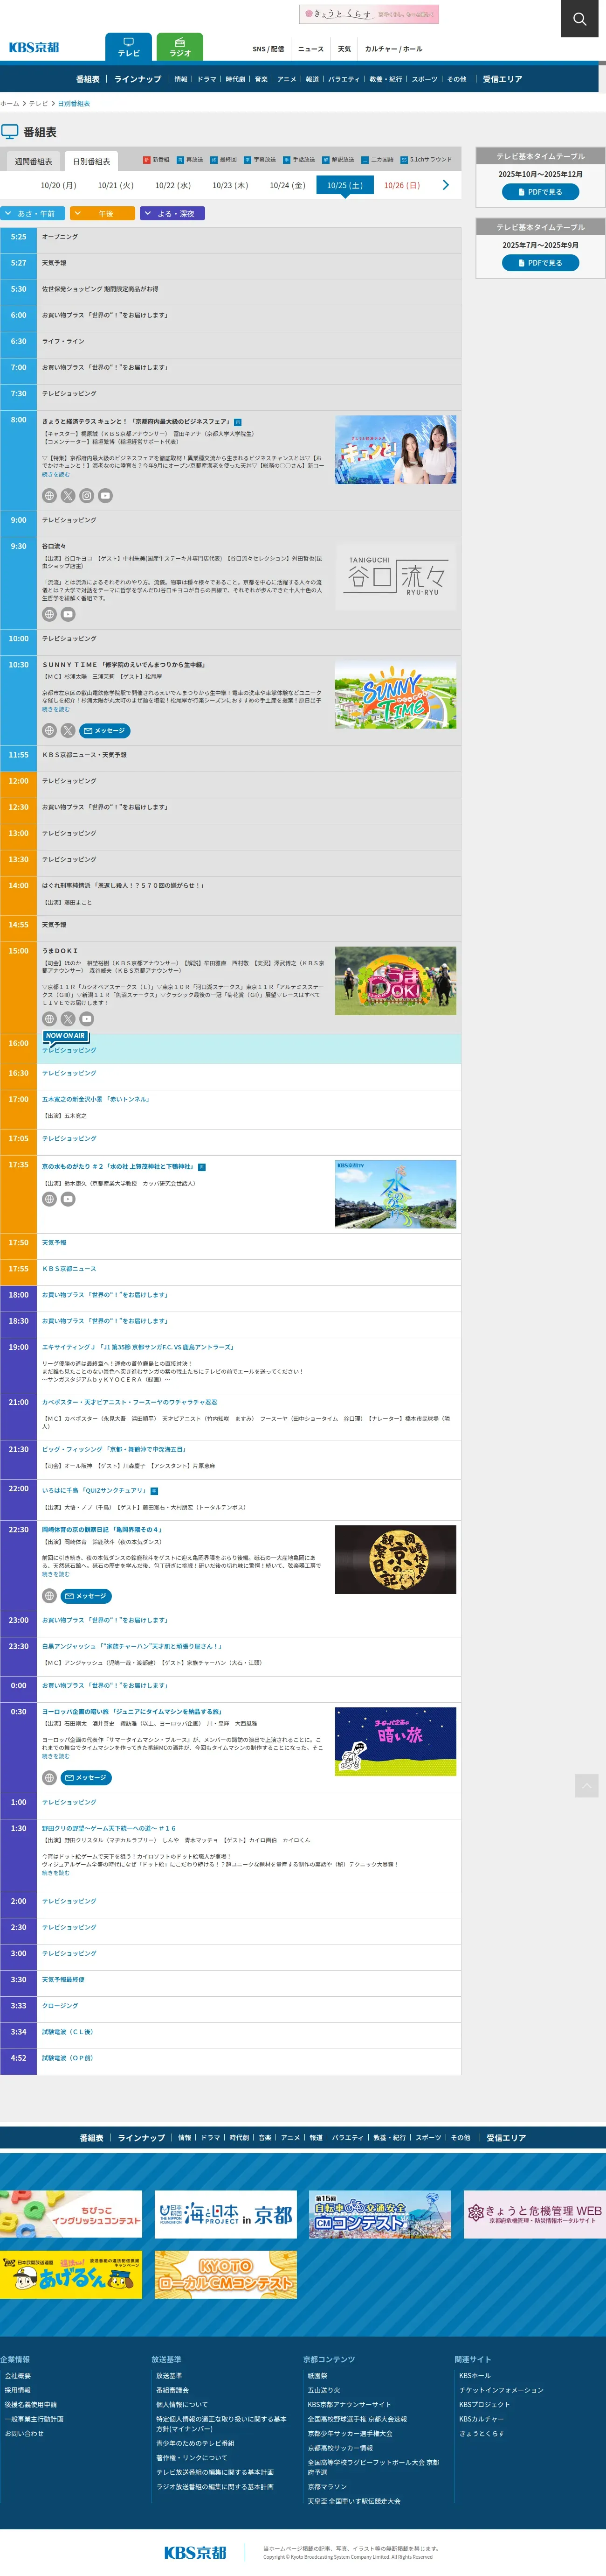
Task: Switch to the テレビ tab
Action: point(129,47)
